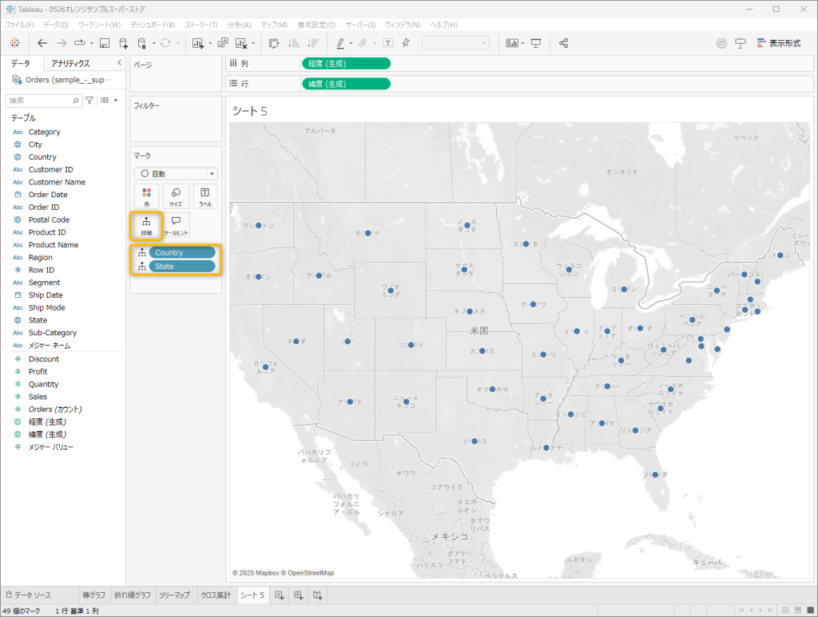Screen dimensions: 818x617
Task: Click the Save icon in toolbar
Action: coord(104,43)
